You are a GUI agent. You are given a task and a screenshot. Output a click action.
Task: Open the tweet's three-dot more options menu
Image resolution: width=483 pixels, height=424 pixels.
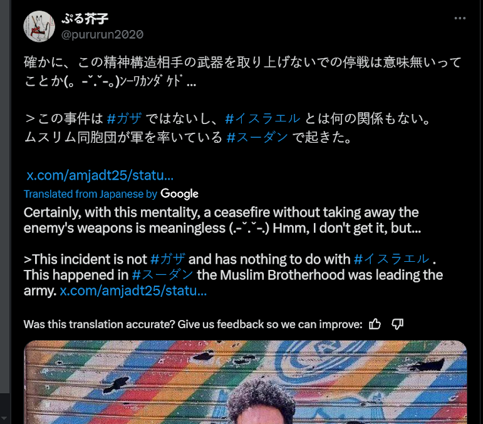pos(460,18)
